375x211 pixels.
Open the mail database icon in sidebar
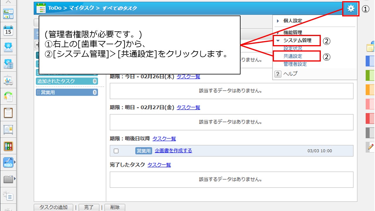tap(8, 63)
